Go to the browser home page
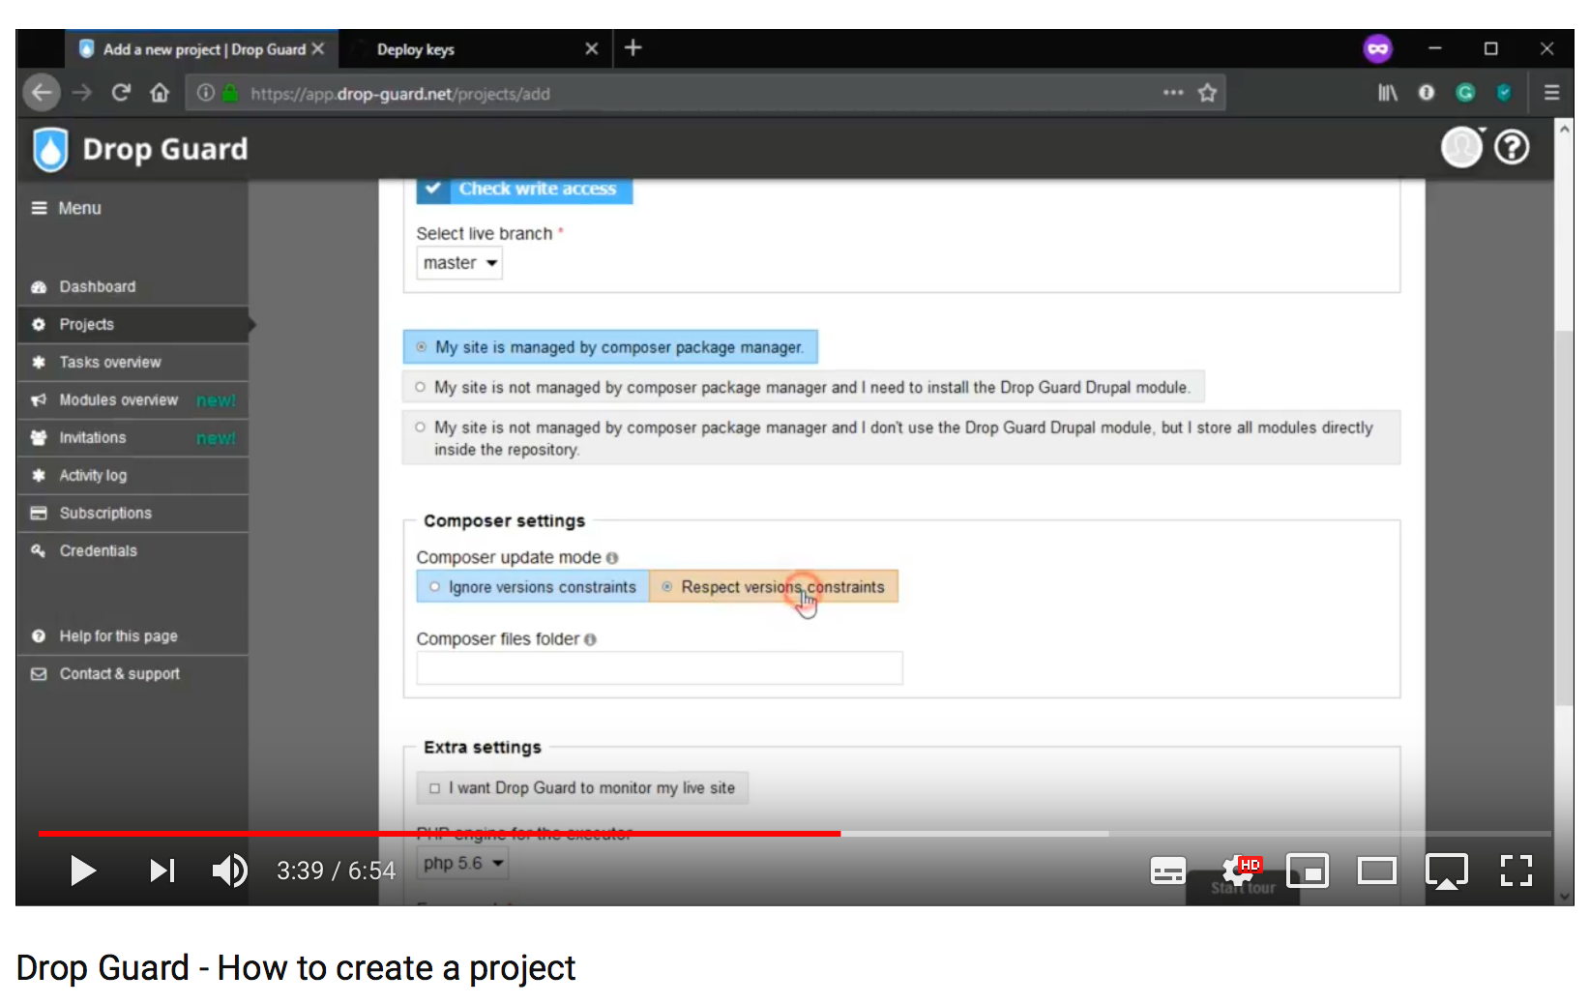1590x1004 pixels. [x=160, y=93]
